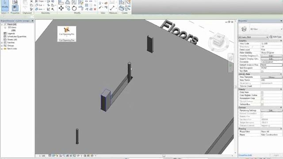The image size is (283, 159).
Task: Click the Legends icon in Project Browser
Action: pyautogui.click(x=5, y=34)
